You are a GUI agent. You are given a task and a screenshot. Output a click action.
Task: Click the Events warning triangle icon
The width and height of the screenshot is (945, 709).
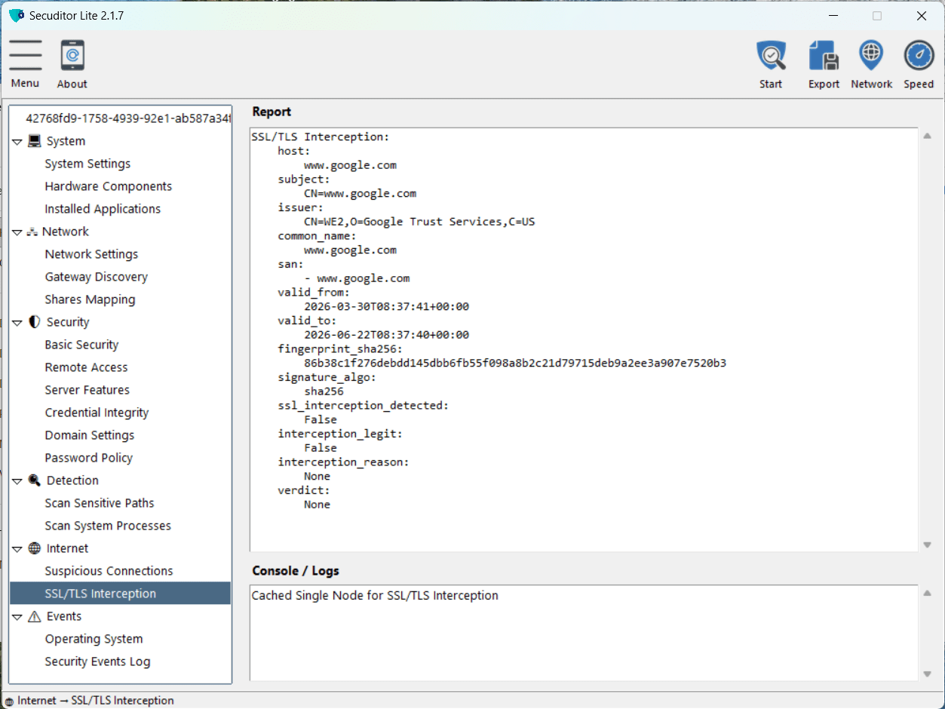pyautogui.click(x=35, y=616)
